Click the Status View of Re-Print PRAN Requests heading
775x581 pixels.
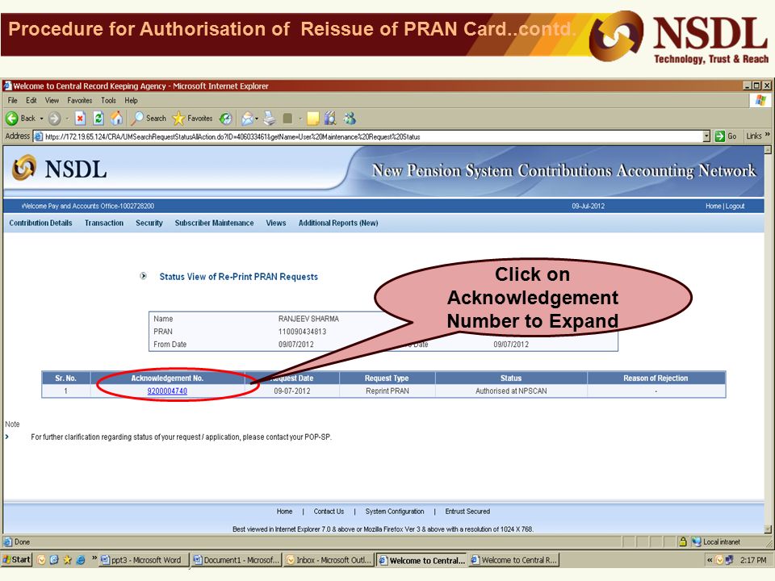click(x=238, y=277)
